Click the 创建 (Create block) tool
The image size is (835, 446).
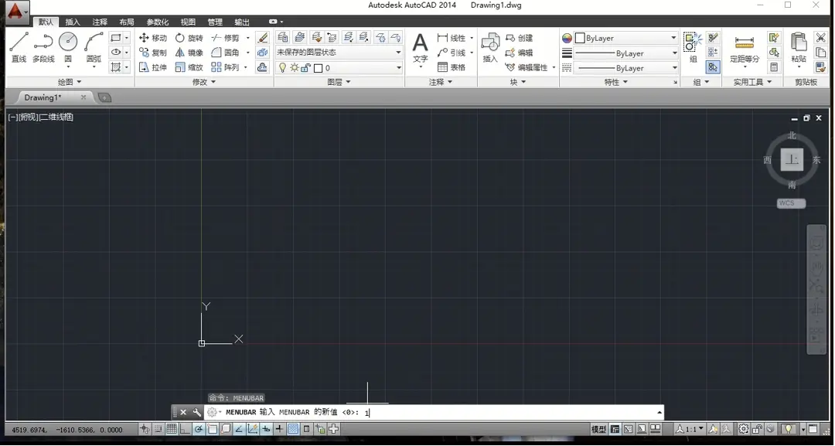pos(519,38)
